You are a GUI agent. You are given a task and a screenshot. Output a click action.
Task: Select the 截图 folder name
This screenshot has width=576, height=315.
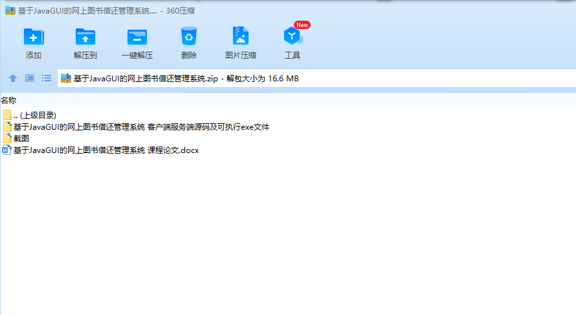click(21, 138)
